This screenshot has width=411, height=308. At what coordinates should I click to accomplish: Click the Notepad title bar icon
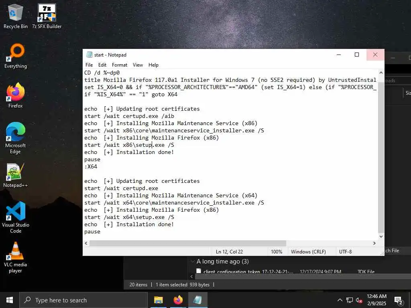90,55
